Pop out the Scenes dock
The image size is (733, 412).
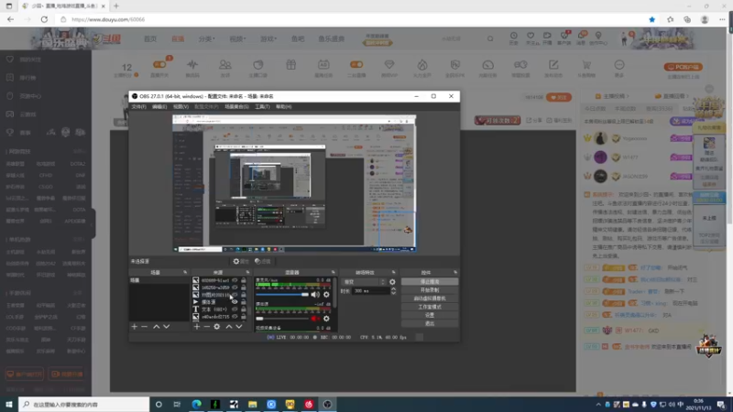pyautogui.click(x=185, y=272)
